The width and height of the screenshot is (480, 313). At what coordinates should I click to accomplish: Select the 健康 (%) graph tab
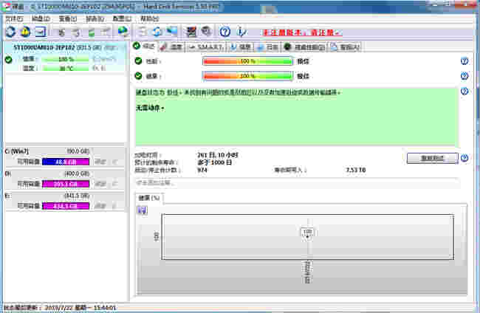click(149, 198)
